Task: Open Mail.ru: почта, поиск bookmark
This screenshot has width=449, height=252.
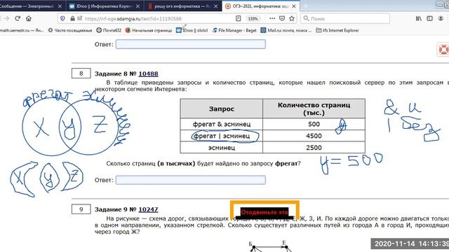Action: (286, 30)
